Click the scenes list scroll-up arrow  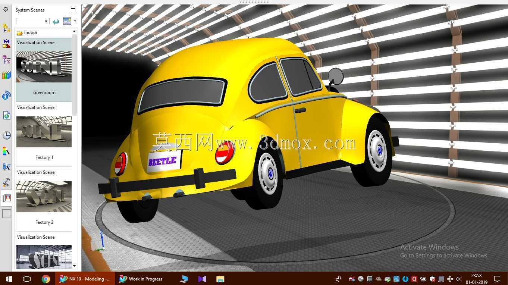pos(75,31)
